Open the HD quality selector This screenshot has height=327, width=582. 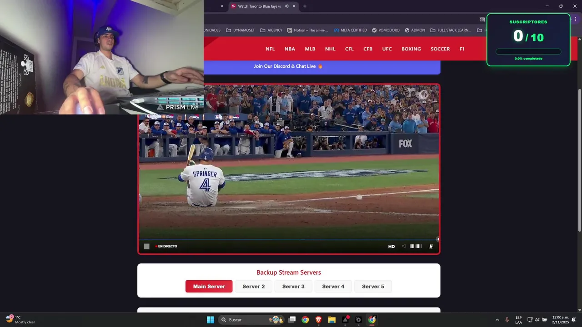391,246
